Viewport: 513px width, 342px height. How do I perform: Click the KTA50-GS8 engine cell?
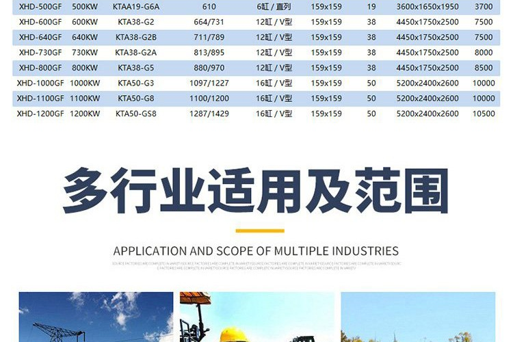tap(135, 114)
